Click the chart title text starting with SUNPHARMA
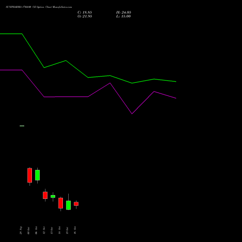 pos(39,7)
